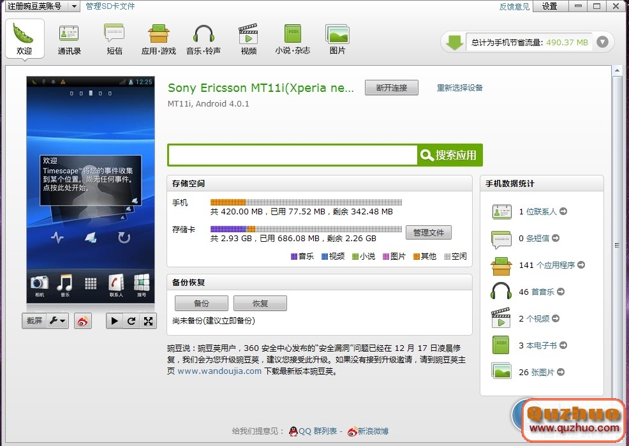Open the wrench tools dropdown
The image size is (629, 446).
click(57, 320)
